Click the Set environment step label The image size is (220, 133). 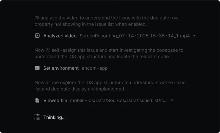point(61,68)
